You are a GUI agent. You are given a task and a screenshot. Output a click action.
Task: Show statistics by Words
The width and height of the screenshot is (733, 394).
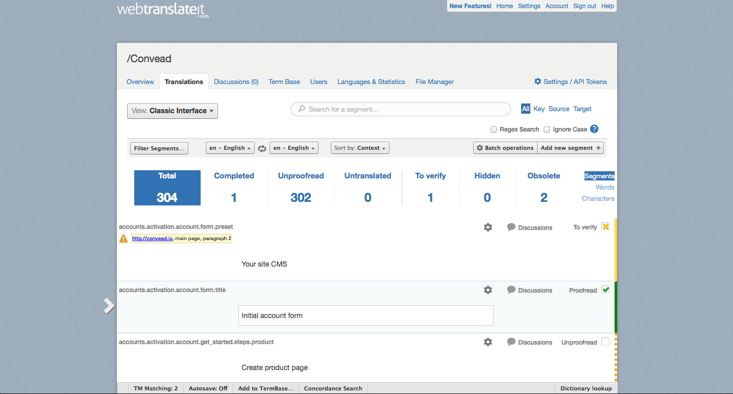[x=605, y=187]
